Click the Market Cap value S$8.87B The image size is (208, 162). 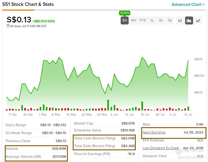pyautogui.click(x=128, y=123)
